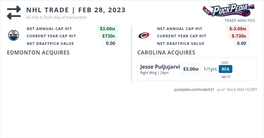Click the Trade Analysis label
264x138 pixels.
point(239,20)
